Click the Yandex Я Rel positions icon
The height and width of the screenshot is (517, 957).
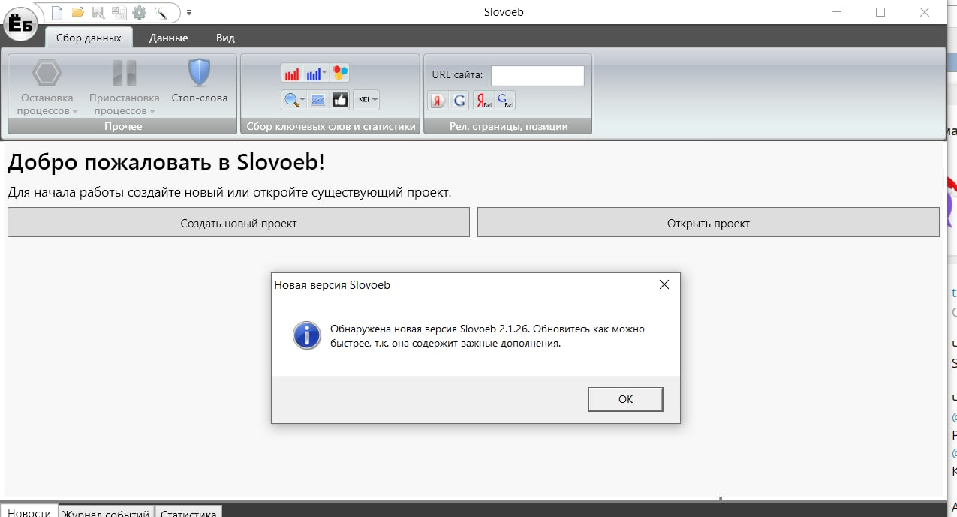click(x=483, y=100)
